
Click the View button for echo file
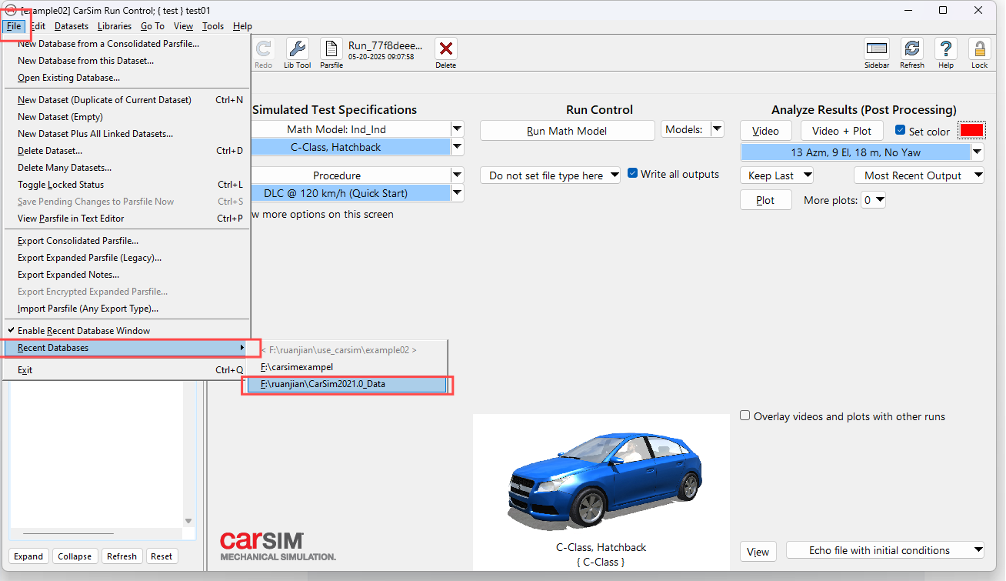[758, 552]
